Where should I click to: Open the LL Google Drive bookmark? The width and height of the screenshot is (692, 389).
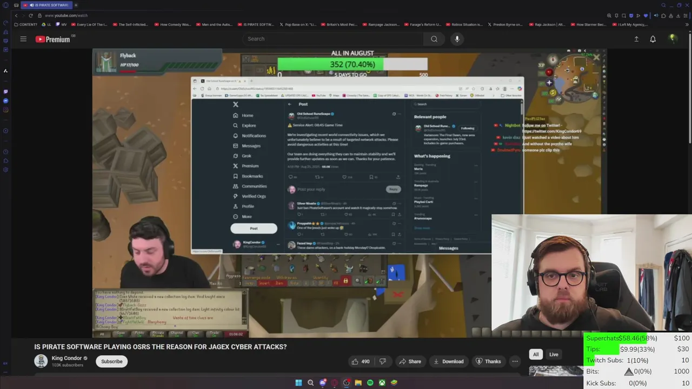pyautogui.click(x=46, y=24)
